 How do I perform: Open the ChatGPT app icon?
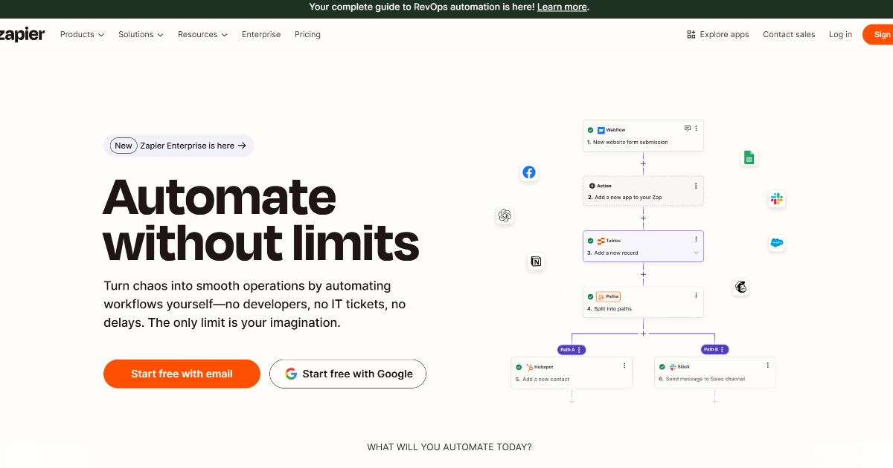(x=505, y=215)
